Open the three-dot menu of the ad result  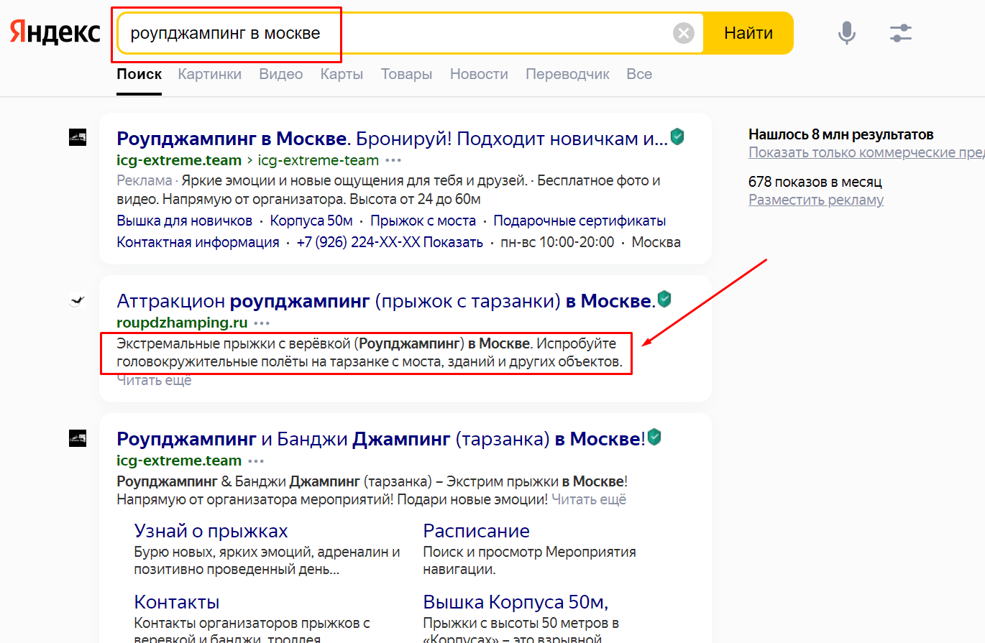(393, 160)
